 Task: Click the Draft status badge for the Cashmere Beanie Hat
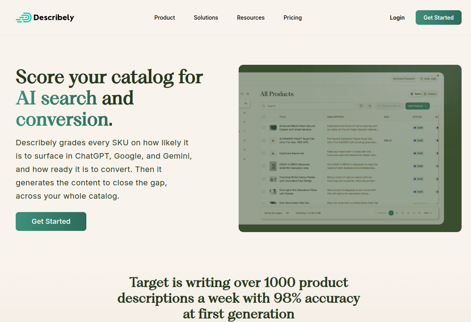coord(418,153)
